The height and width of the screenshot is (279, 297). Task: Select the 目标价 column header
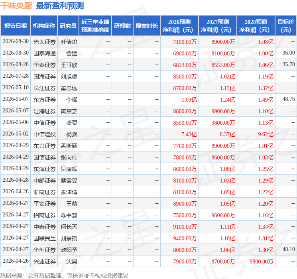[x=286, y=26]
